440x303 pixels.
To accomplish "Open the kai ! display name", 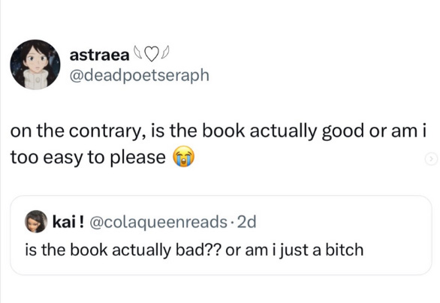I will coord(68,222).
